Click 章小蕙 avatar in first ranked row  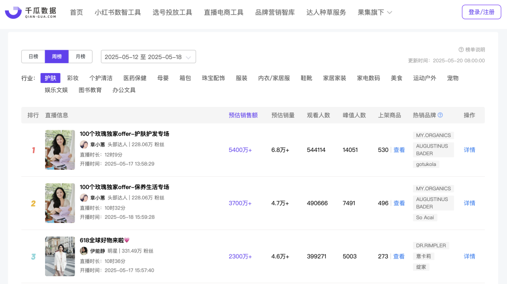tap(84, 145)
